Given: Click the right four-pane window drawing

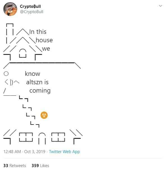Looking at the screenshot, I should [x=58, y=137].
